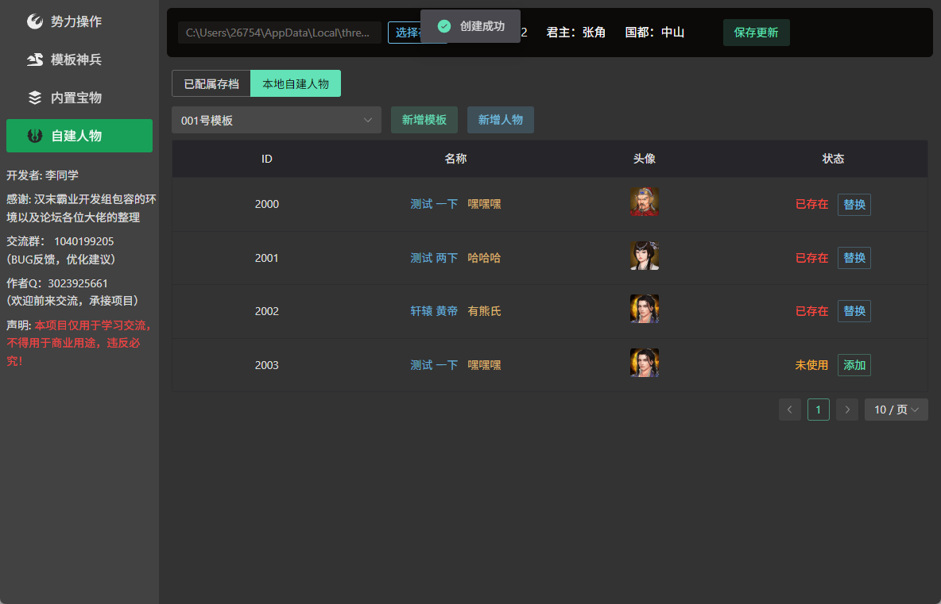Click 替换 for character ID 2002
Screen dimensions: 941x604
coord(854,311)
